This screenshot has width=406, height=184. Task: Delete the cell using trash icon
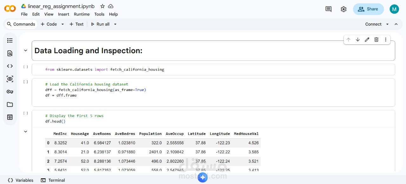(x=376, y=40)
